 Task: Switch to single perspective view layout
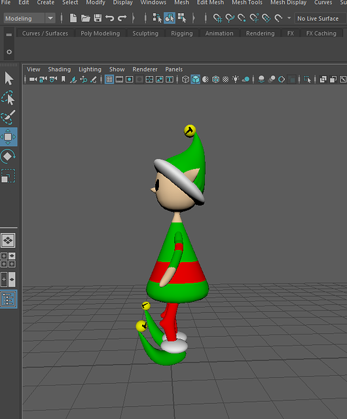pyautogui.click(x=9, y=240)
